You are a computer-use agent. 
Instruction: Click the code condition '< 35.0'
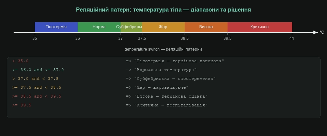pyautogui.click(x=20, y=61)
